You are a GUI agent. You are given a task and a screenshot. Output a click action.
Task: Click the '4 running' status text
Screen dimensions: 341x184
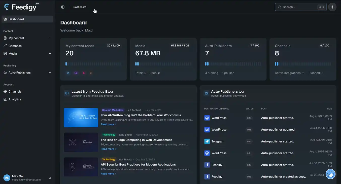212,73
